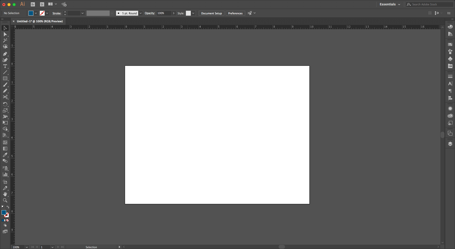Activate the Hand tool
The image size is (455, 249).
(5, 194)
